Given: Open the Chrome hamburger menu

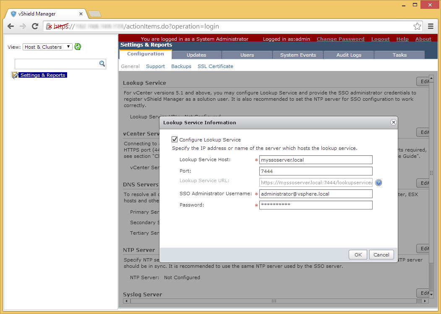Looking at the screenshot, I should click(431, 26).
